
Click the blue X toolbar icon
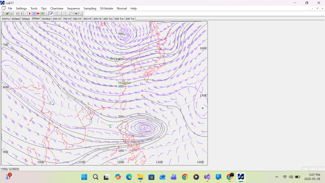(25, 13)
